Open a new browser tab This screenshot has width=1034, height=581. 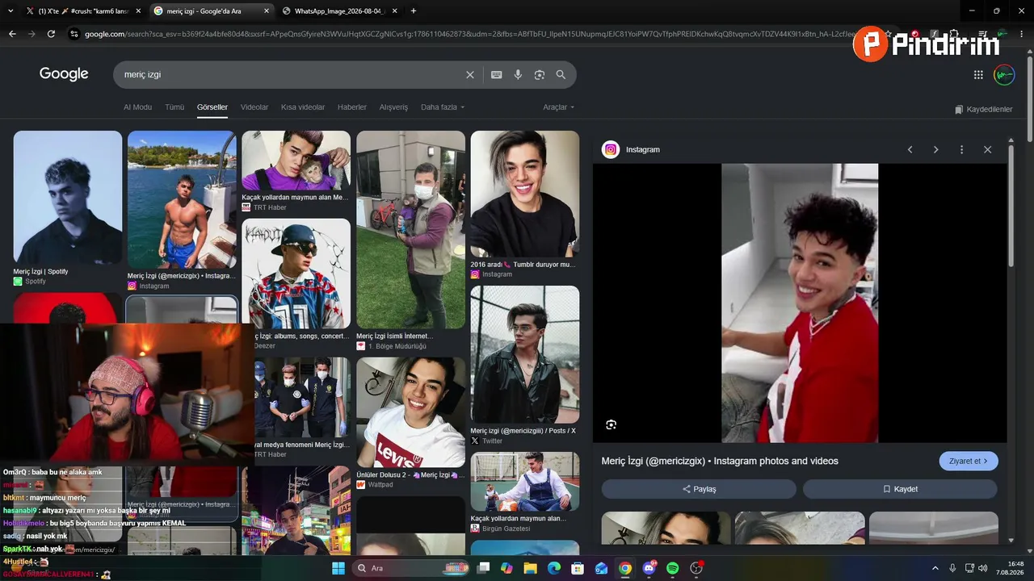coord(414,10)
